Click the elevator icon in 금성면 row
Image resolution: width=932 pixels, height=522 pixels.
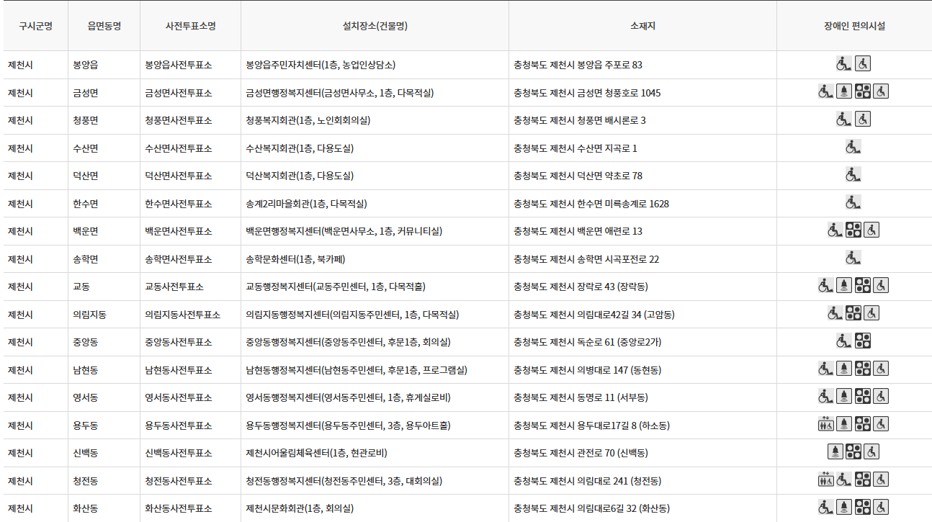click(x=845, y=91)
